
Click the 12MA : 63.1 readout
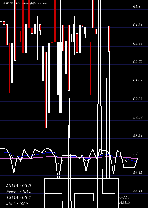[18, 198]
